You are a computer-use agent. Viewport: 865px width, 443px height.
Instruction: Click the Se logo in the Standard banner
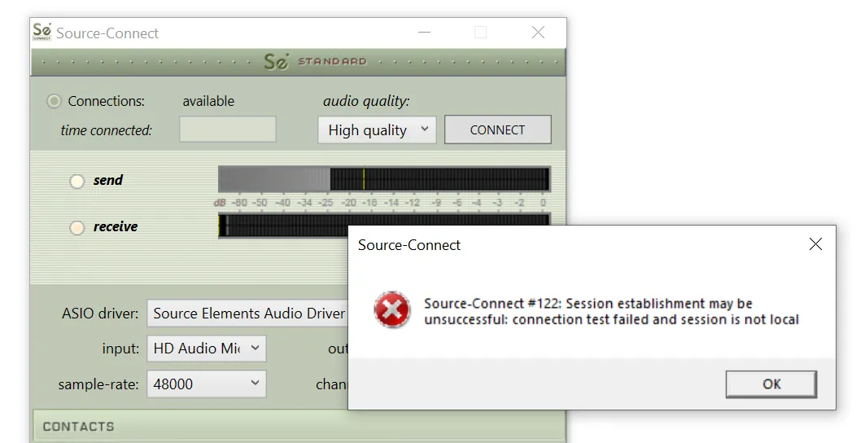click(276, 61)
